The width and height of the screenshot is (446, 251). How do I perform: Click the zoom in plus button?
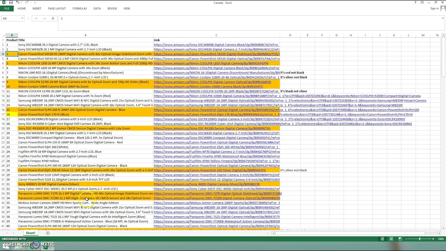click(x=433, y=239)
